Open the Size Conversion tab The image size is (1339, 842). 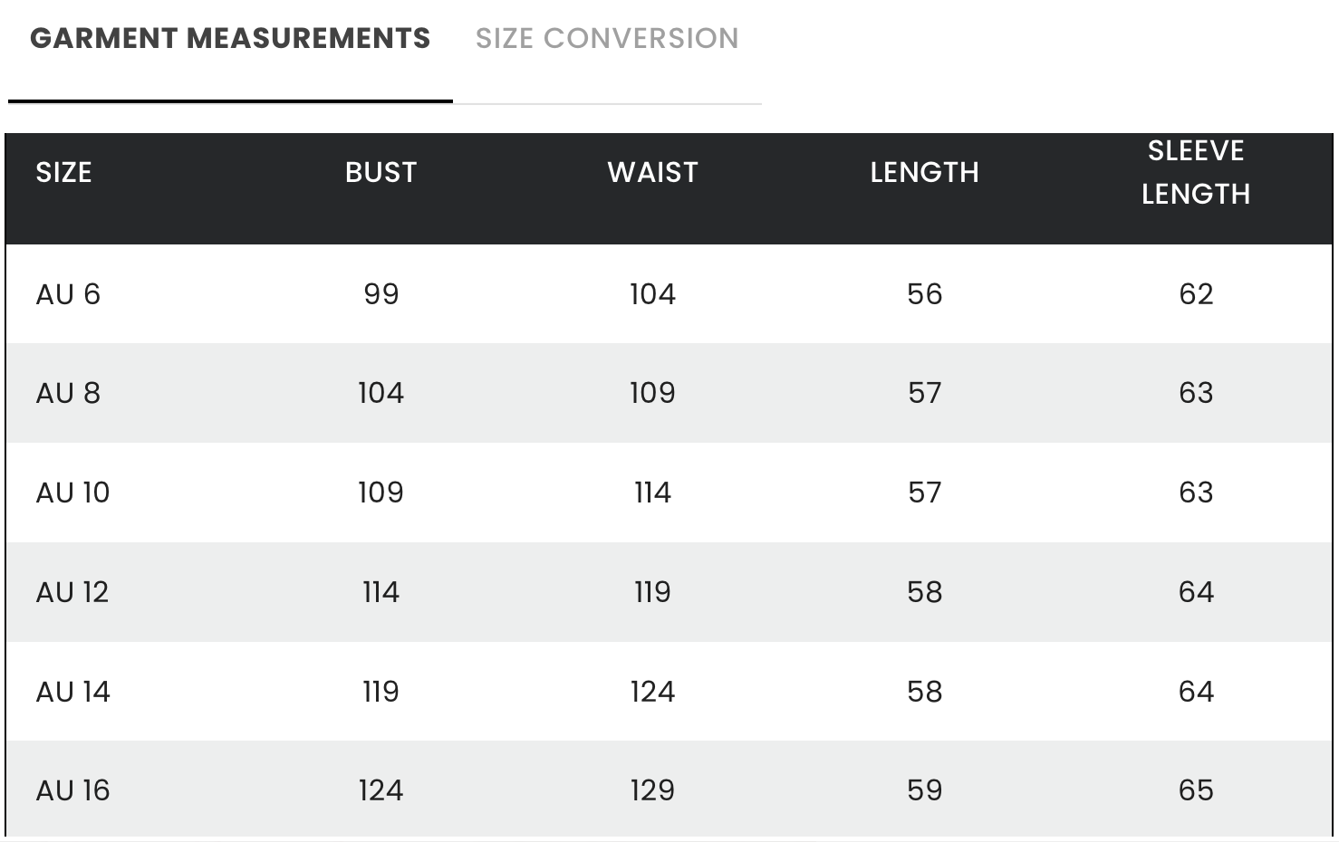(607, 39)
